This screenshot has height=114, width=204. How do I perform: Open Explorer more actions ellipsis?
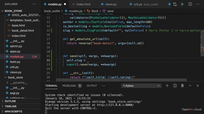coord(34,4)
